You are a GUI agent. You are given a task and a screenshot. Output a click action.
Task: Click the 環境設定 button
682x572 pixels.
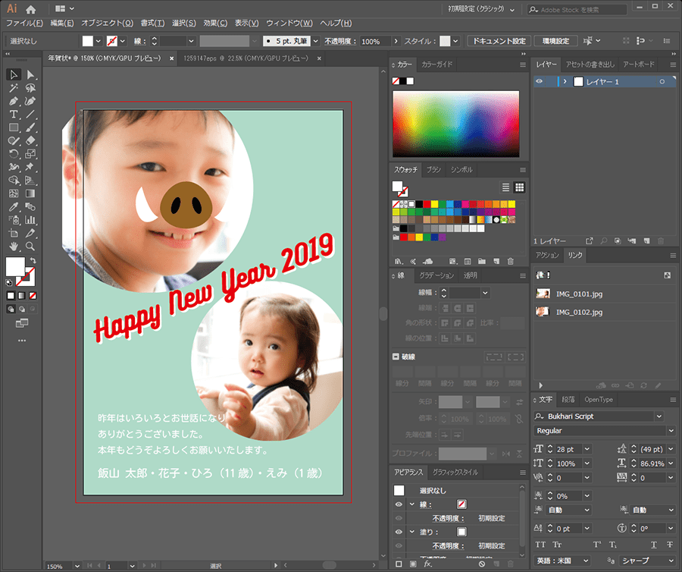click(x=556, y=40)
